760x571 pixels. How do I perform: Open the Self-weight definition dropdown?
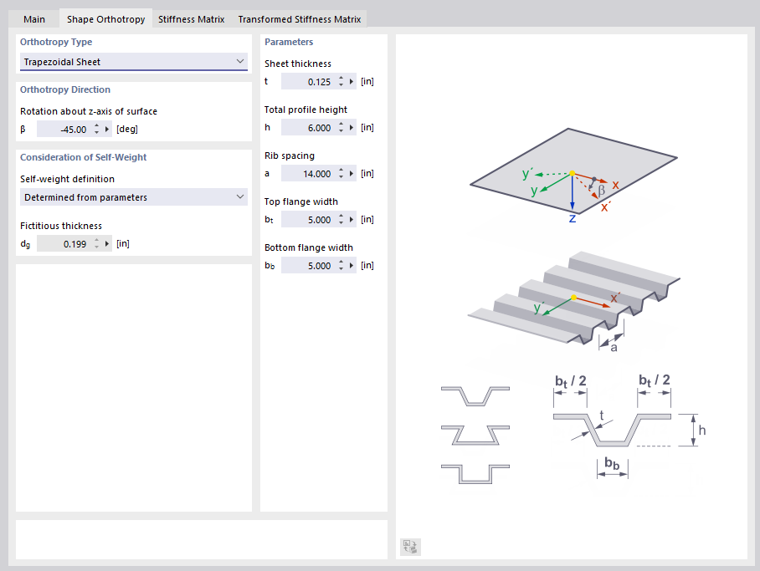(134, 196)
